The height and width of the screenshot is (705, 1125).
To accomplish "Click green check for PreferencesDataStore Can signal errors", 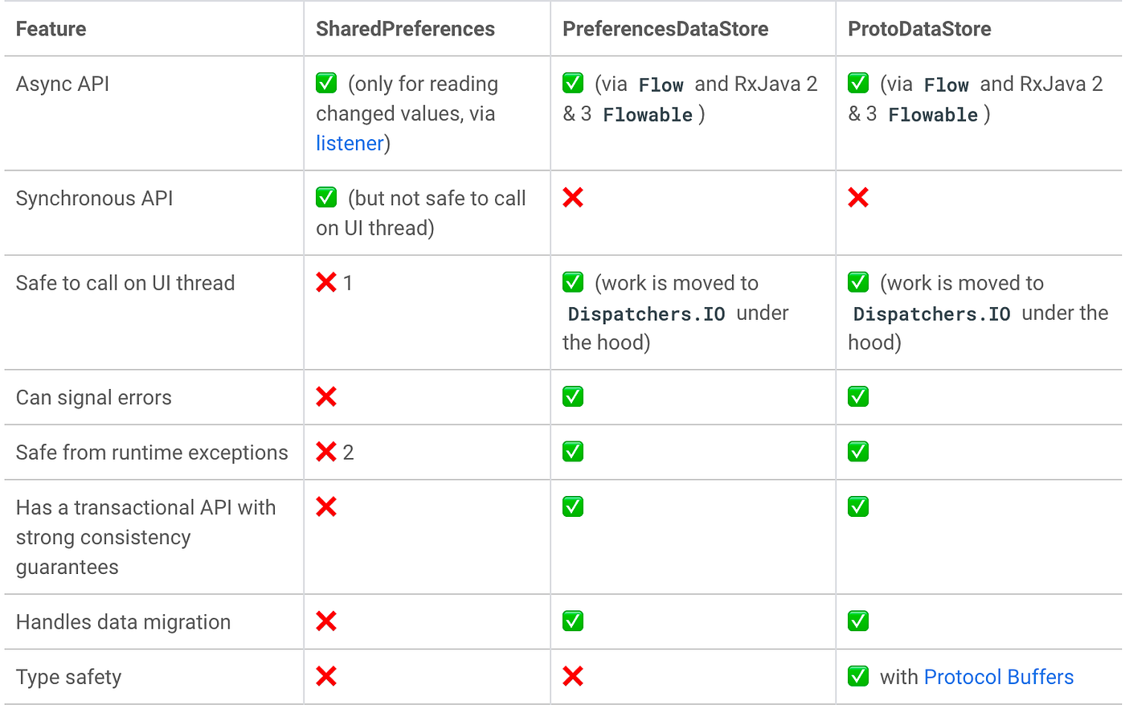I will (573, 396).
